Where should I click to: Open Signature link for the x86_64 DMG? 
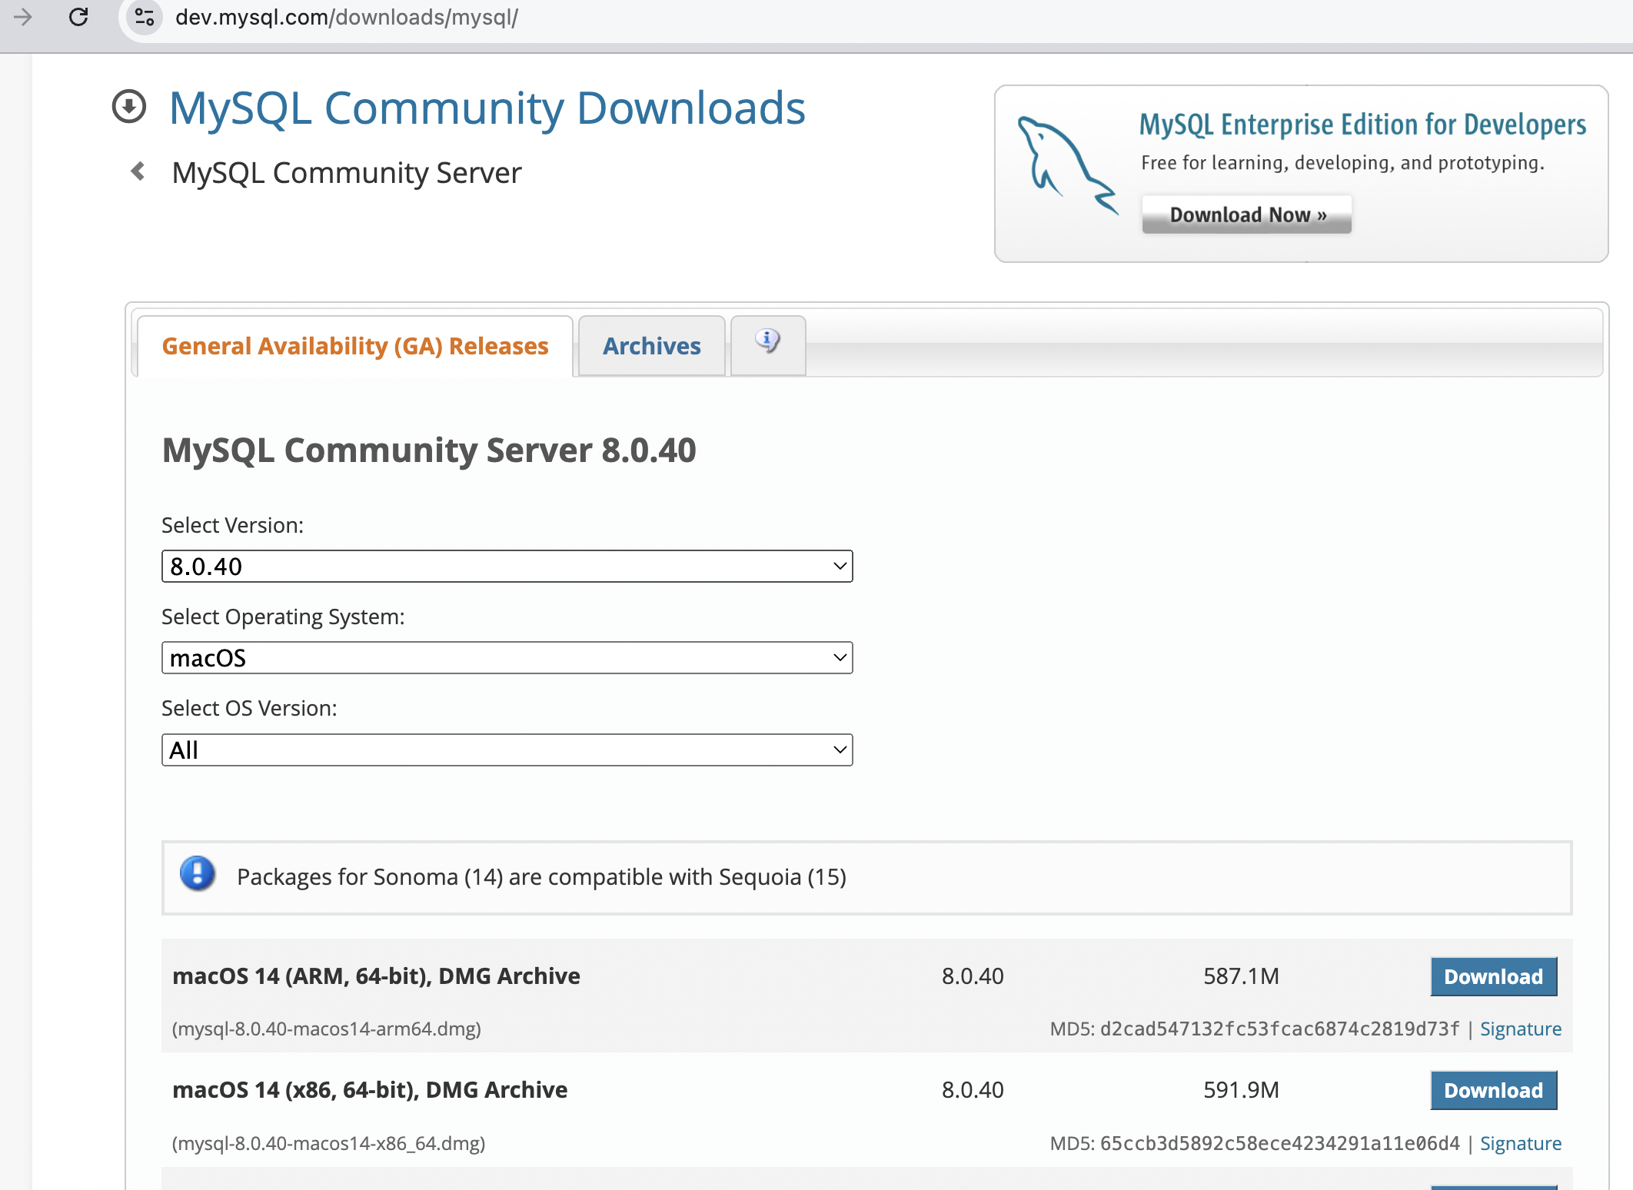[1521, 1143]
